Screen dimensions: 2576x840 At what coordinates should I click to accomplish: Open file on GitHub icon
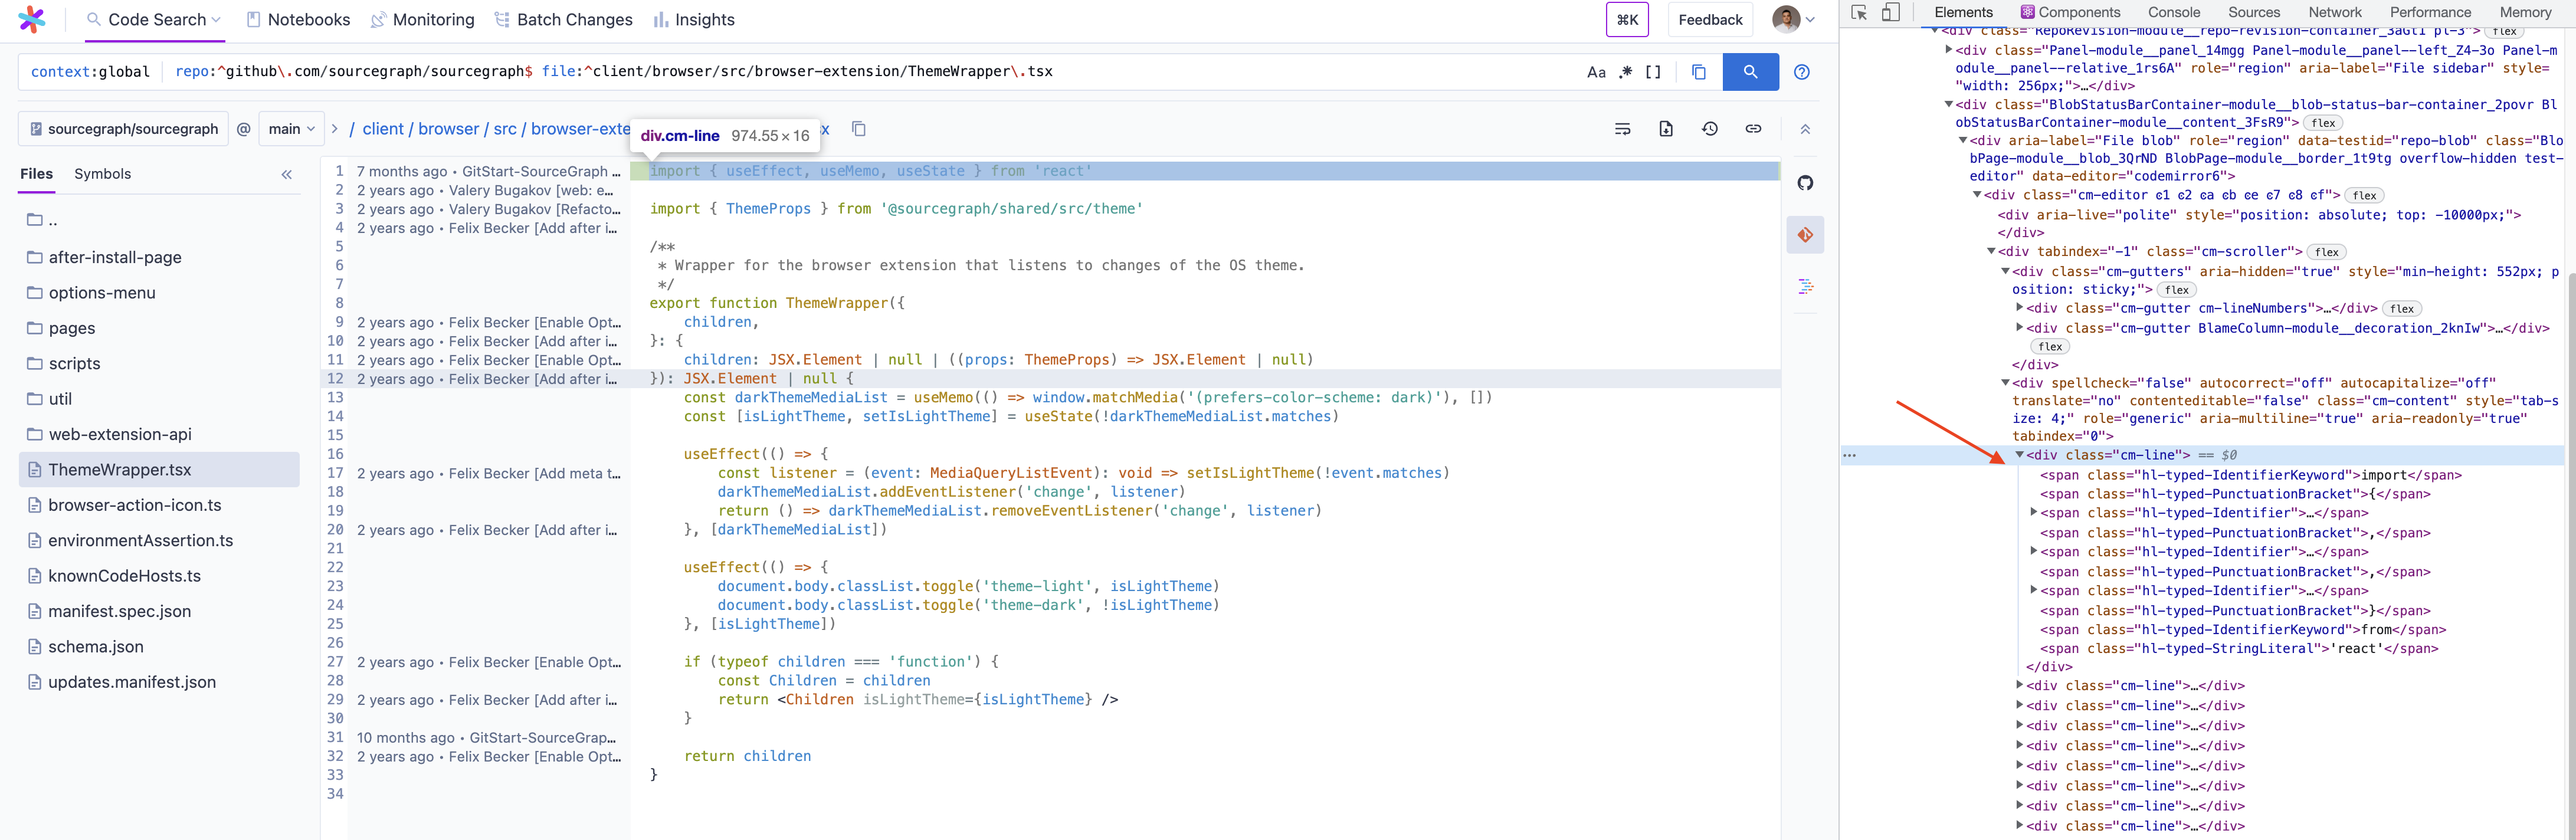click(1805, 183)
